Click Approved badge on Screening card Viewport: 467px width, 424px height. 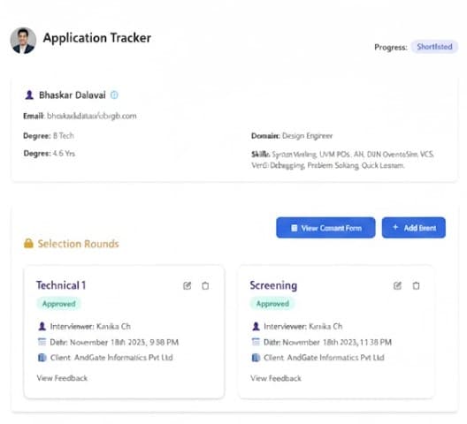pyautogui.click(x=272, y=304)
